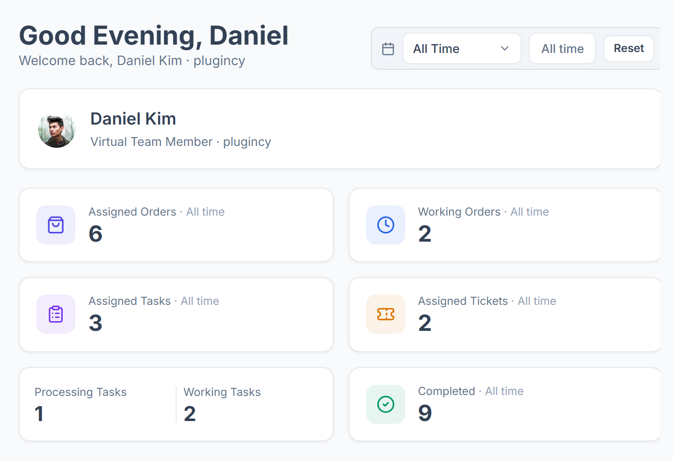This screenshot has width=673, height=461.
Task: Click the calendar icon in the date filter
Action: [x=388, y=49]
